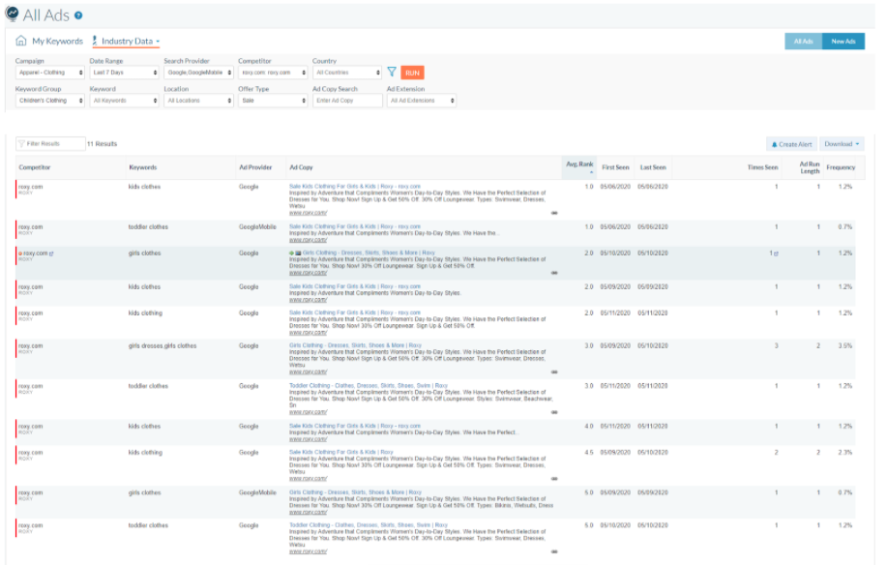Open the Location dropdown
The height and width of the screenshot is (565, 887).
coord(198,101)
